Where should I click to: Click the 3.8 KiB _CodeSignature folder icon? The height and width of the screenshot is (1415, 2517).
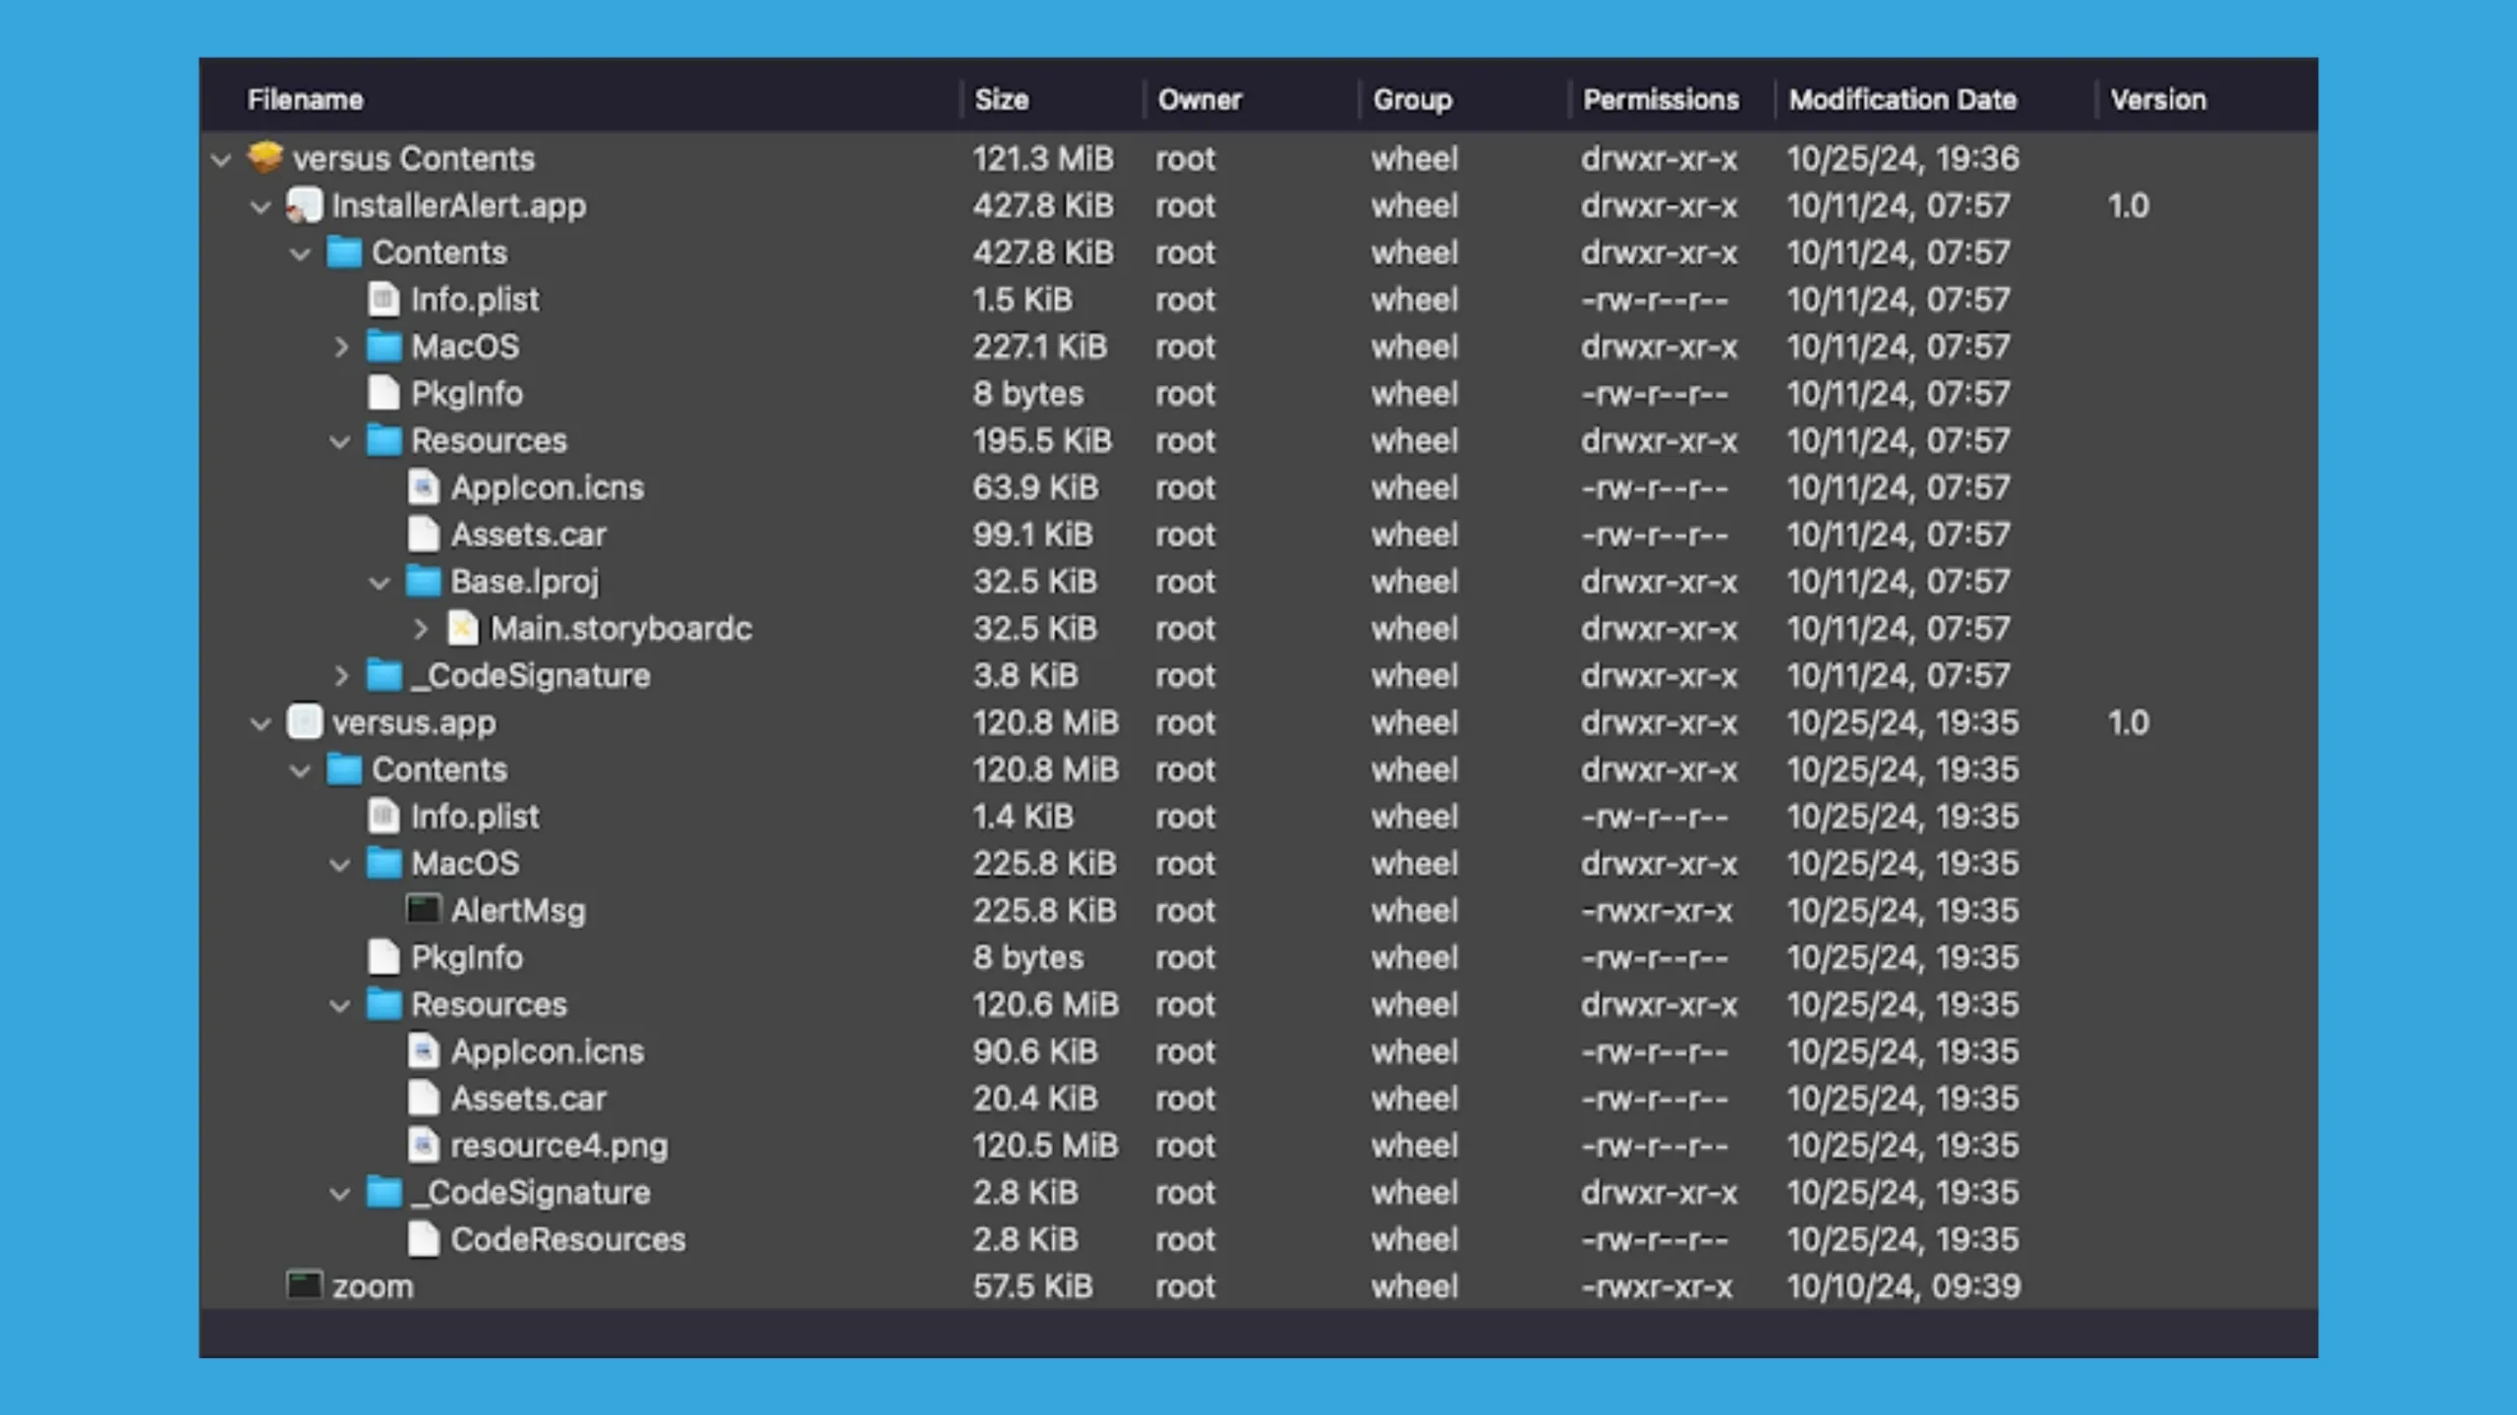(x=383, y=675)
